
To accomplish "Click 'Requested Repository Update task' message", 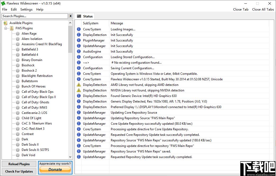I will coord(151,157).
